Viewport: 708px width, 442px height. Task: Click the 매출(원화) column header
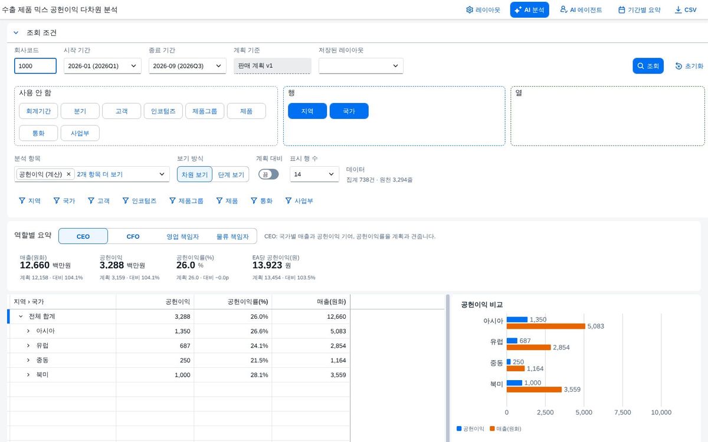[311, 301]
